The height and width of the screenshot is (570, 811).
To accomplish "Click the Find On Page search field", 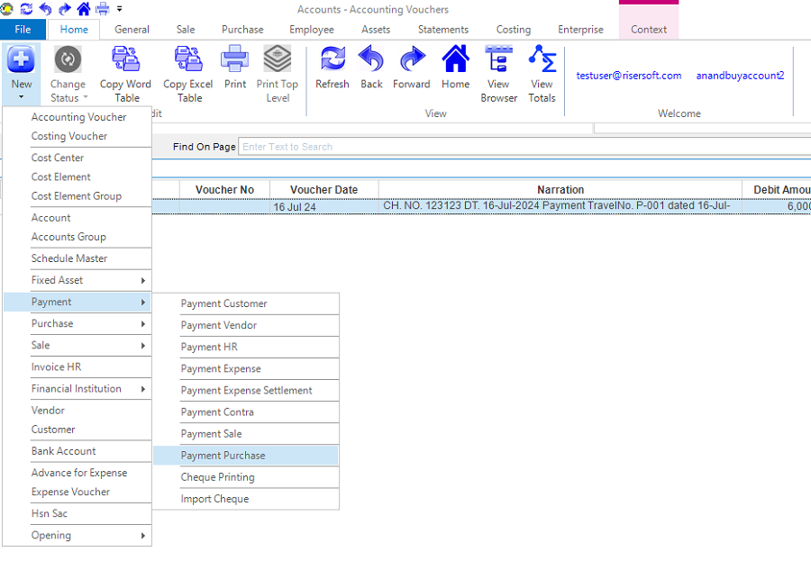I will pos(523,147).
